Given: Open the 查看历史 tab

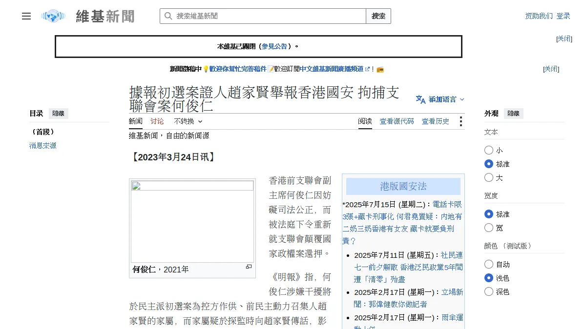Looking at the screenshot, I should [436, 121].
